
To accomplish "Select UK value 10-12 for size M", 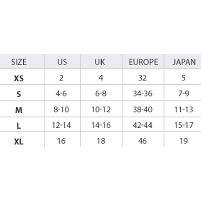I will pos(101,110).
